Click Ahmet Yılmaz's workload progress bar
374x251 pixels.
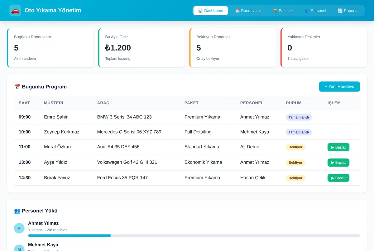click(194, 235)
